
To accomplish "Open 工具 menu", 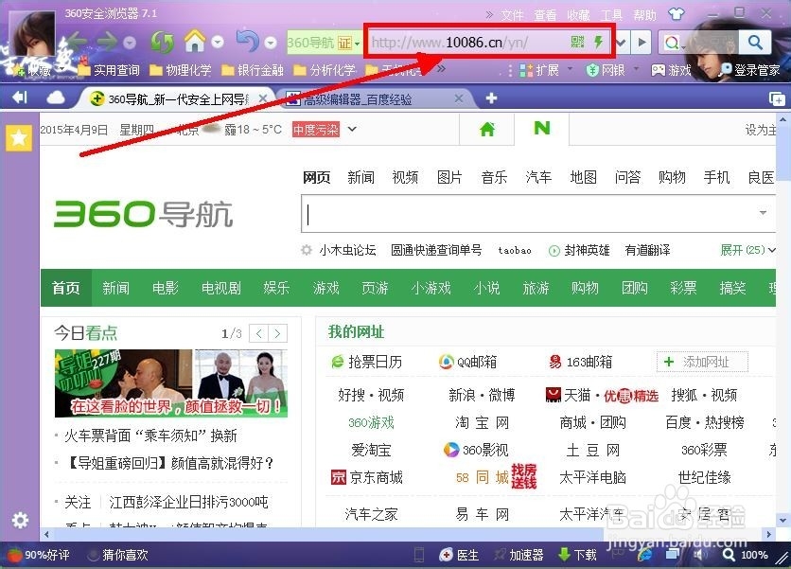I will pos(611,15).
